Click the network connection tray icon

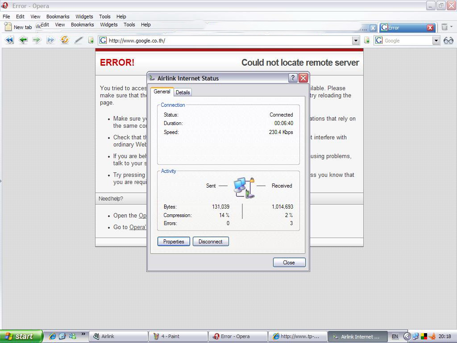[415, 336]
